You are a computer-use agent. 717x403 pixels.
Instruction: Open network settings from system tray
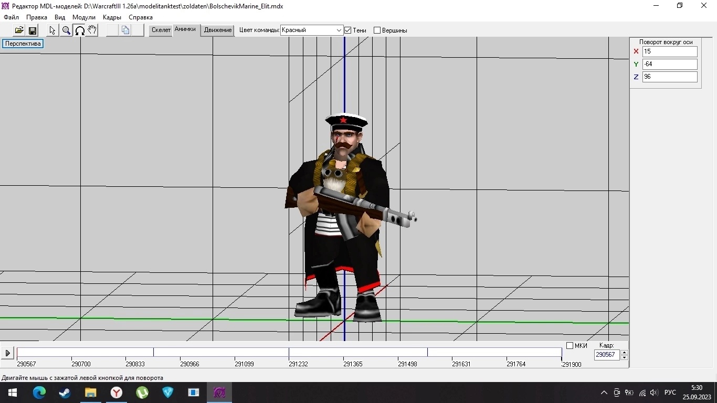click(x=642, y=393)
